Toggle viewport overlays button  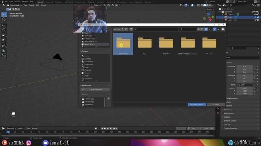click(192, 5)
